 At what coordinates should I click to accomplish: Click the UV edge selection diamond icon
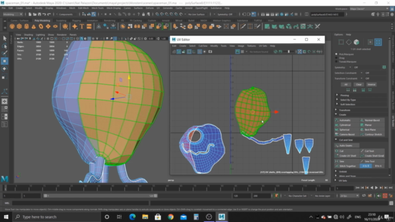point(349,42)
